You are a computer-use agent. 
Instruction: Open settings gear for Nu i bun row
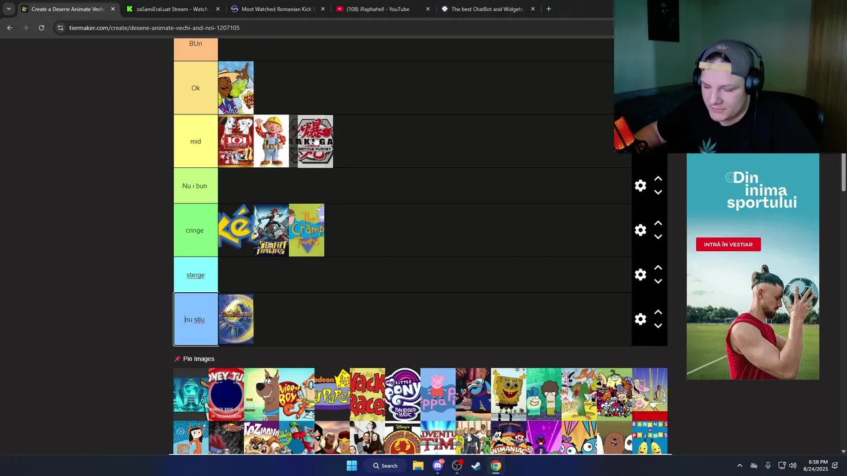[x=640, y=186]
